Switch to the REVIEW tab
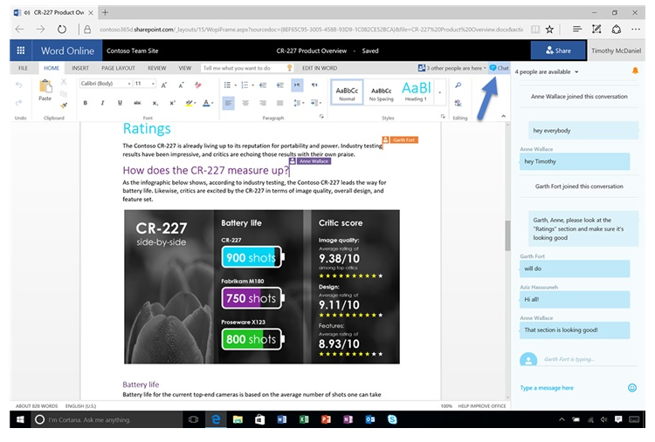 (156, 68)
